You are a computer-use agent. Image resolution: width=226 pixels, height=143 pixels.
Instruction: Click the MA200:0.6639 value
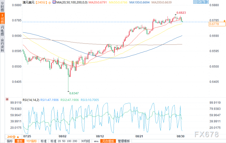161,2
